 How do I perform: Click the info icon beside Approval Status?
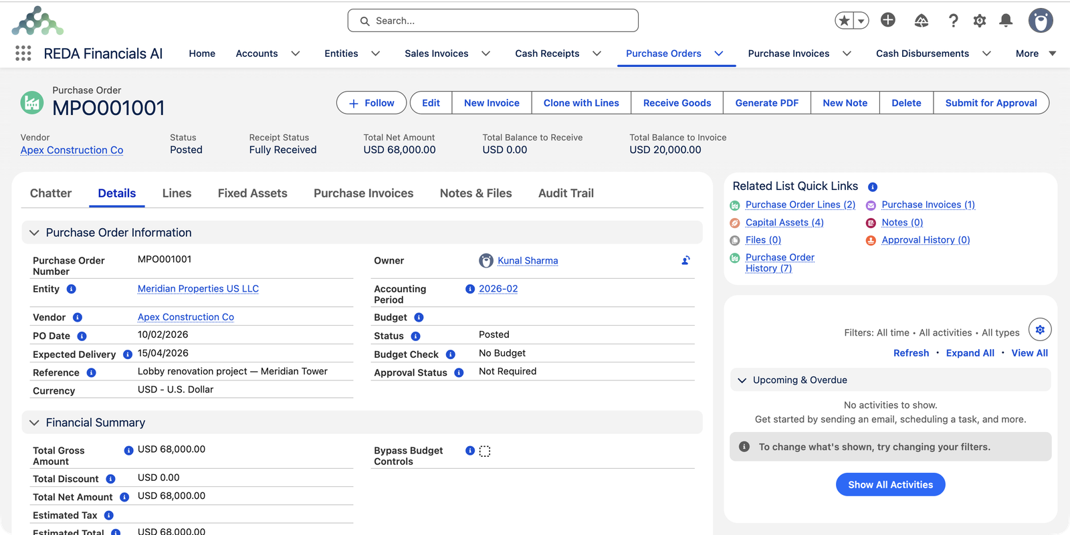[x=459, y=372]
